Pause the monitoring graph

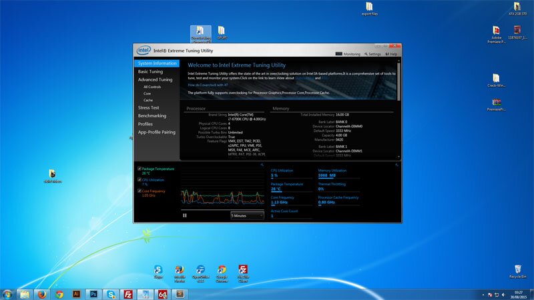185,215
